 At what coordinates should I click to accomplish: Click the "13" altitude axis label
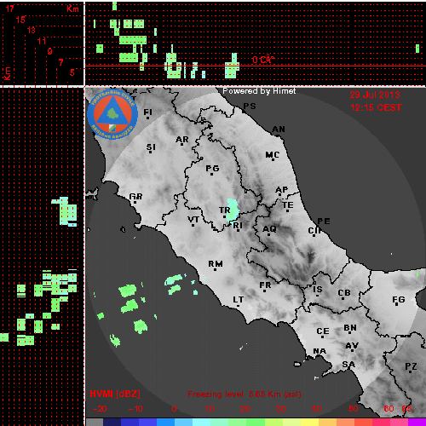[32, 30]
